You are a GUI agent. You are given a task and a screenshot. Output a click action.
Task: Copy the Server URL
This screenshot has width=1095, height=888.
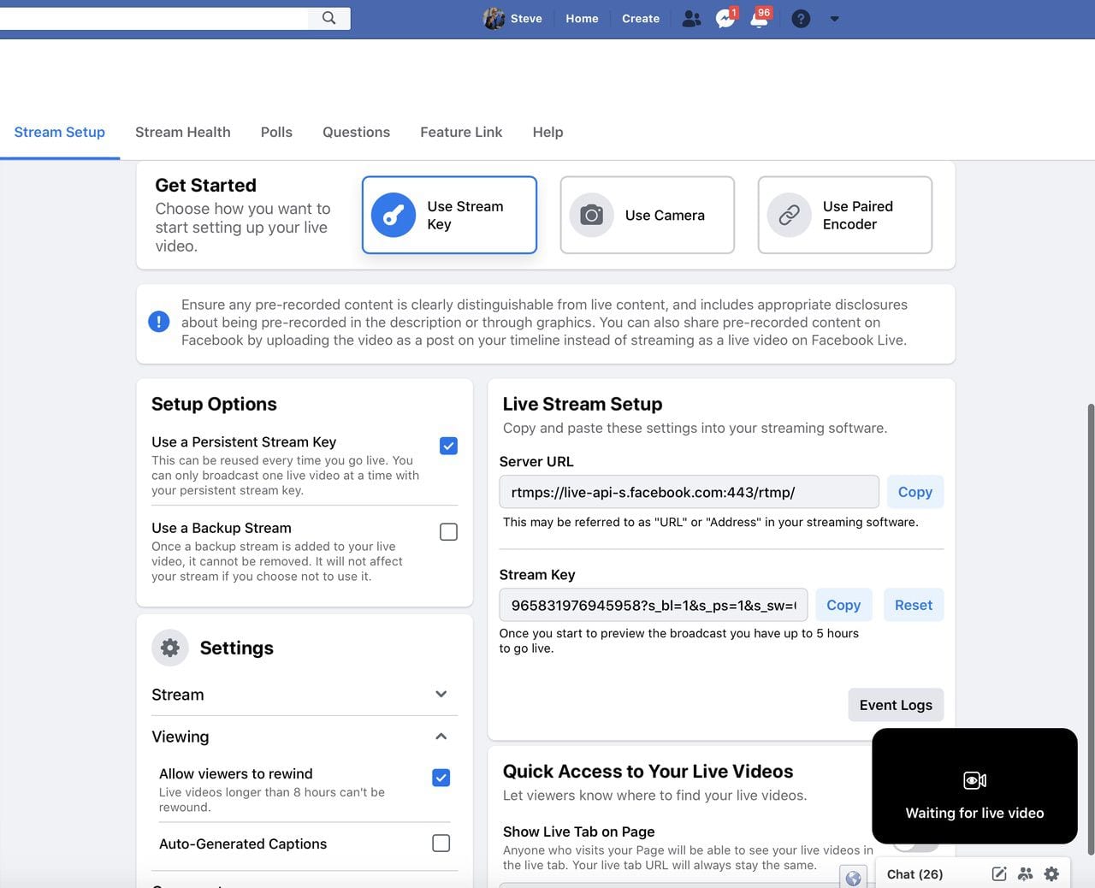(x=914, y=492)
